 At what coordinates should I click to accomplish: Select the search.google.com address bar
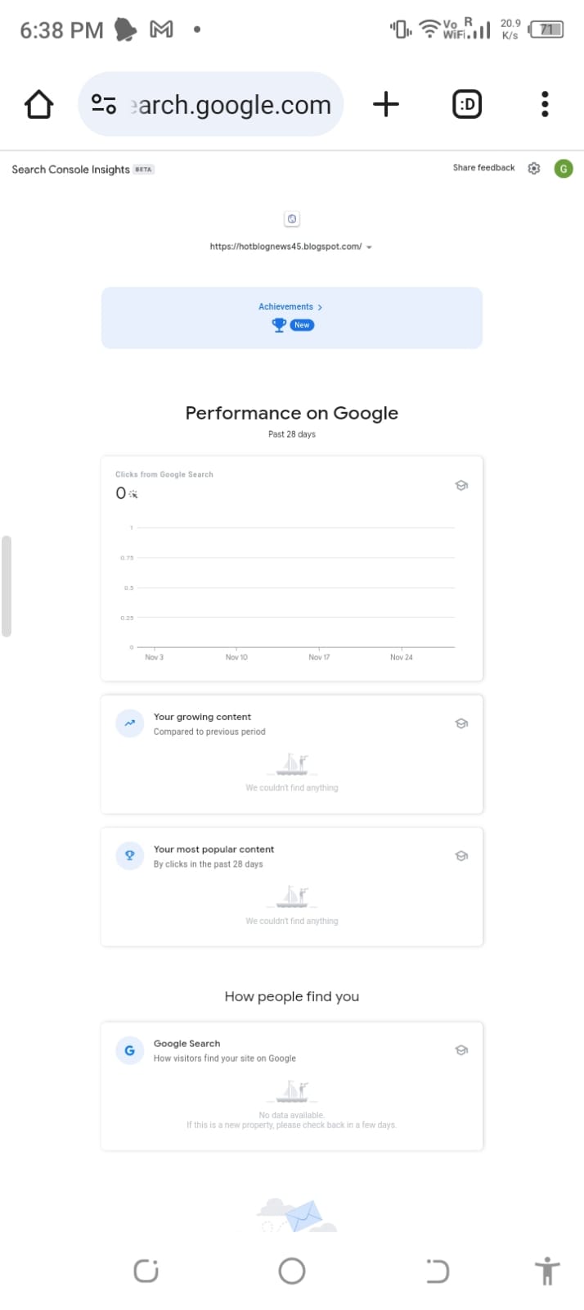tap(211, 104)
